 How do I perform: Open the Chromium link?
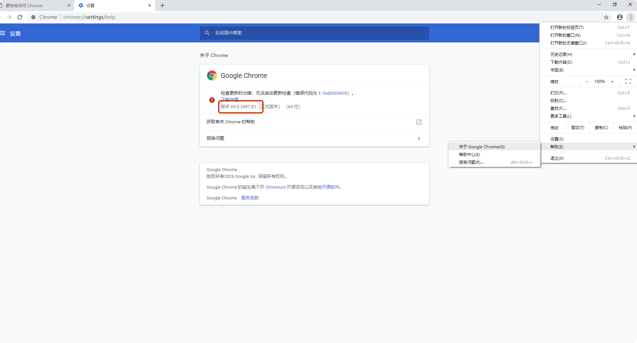tap(275, 187)
